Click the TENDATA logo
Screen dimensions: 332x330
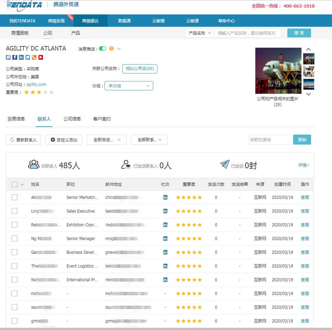point(24,5)
